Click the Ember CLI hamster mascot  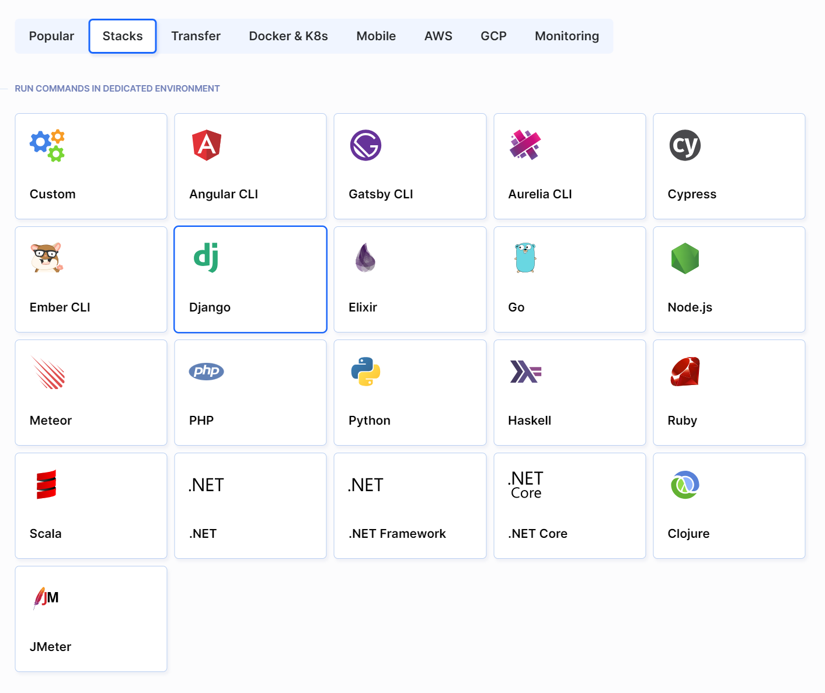[47, 258]
